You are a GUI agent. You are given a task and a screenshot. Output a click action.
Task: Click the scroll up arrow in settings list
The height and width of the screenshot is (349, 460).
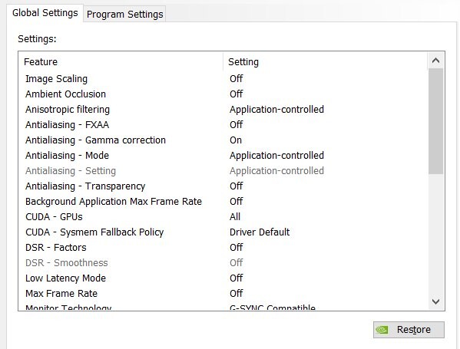click(x=435, y=61)
